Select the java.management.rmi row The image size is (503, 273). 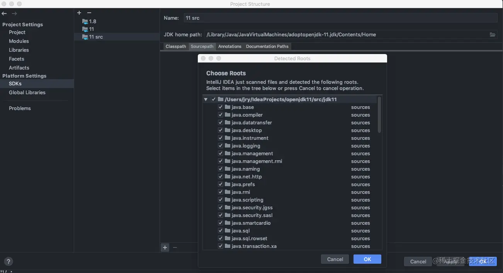290,161
